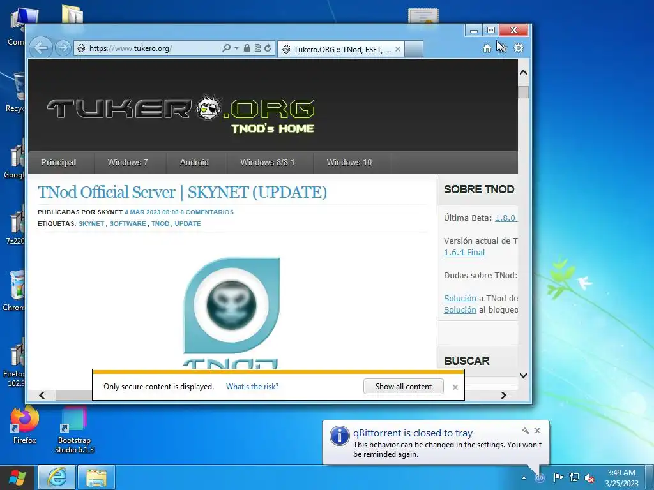Open the 8 COMENTARIOS link

pos(207,212)
